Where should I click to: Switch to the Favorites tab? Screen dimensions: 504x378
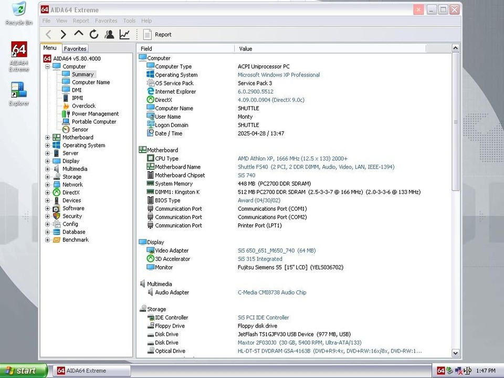tap(75, 48)
